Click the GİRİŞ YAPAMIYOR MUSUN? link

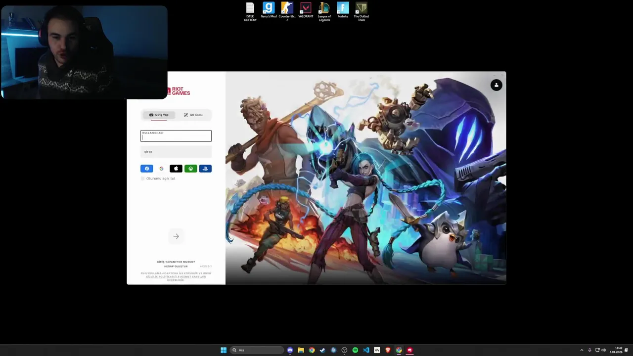[x=176, y=262]
